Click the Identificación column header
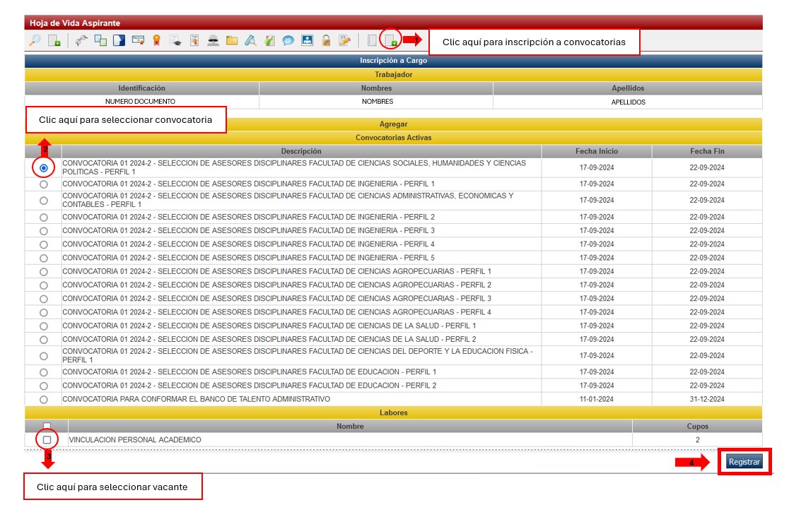 pos(142,88)
